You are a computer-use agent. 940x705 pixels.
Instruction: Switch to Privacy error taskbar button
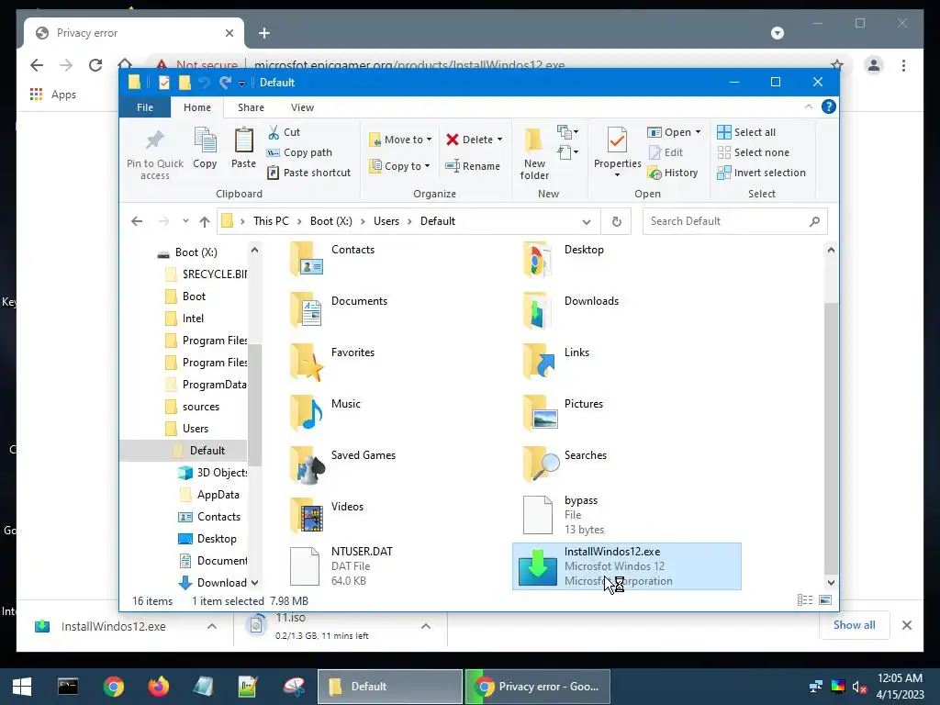click(x=538, y=687)
